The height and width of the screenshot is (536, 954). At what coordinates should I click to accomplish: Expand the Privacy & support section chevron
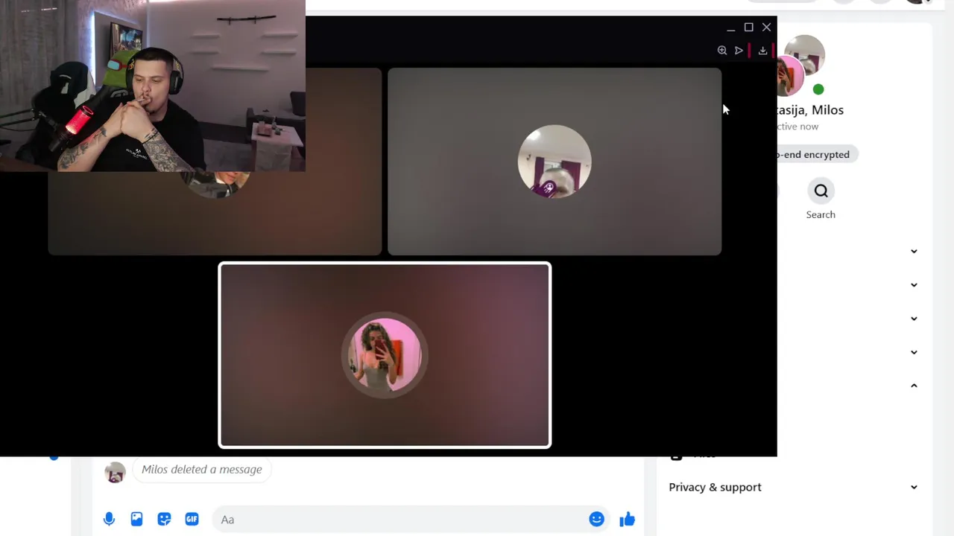click(x=914, y=487)
